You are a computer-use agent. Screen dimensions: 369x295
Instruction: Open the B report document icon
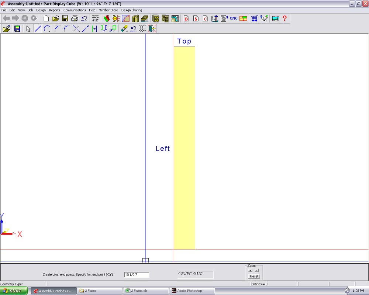pos(186,18)
